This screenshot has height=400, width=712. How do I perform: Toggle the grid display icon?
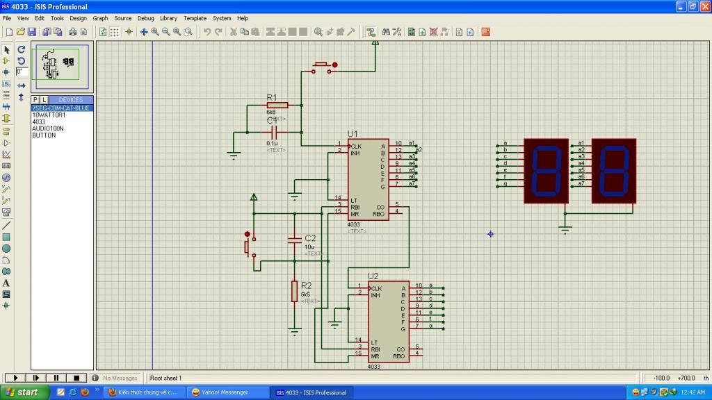(115, 32)
